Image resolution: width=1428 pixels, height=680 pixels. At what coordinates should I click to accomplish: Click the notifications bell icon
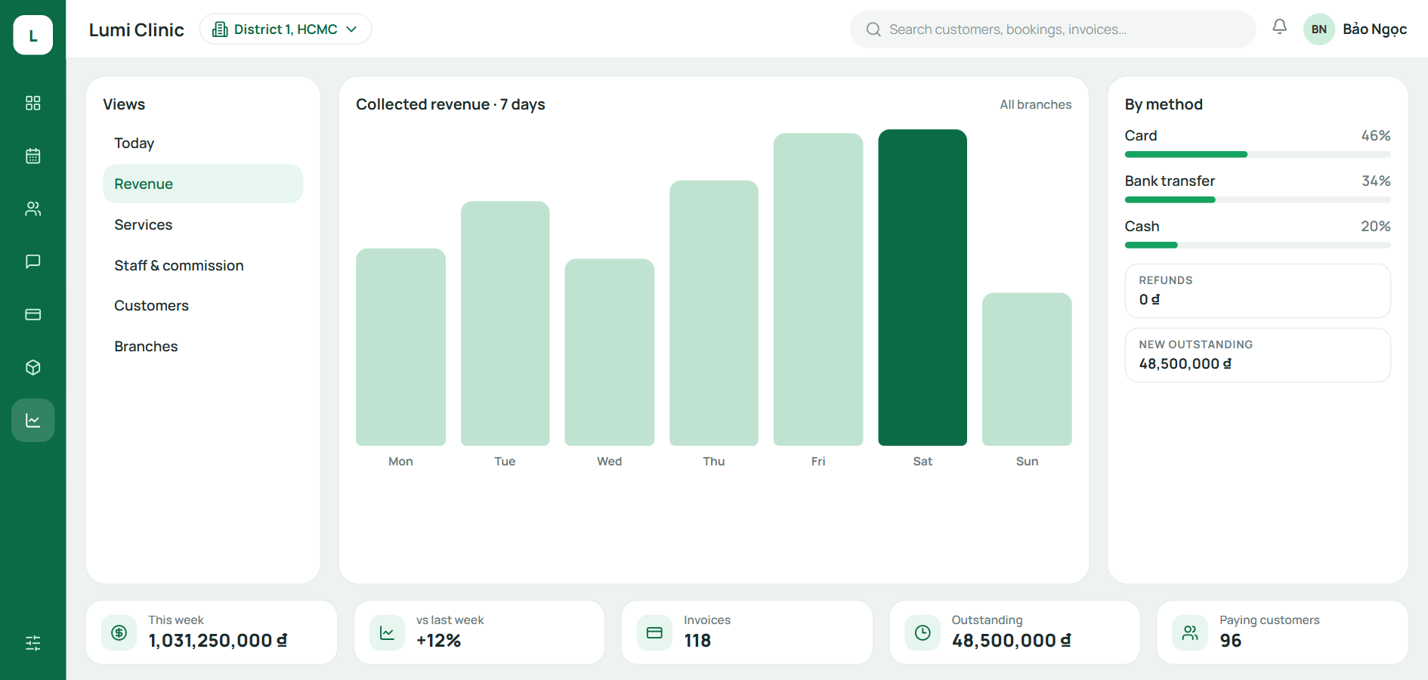(x=1279, y=27)
